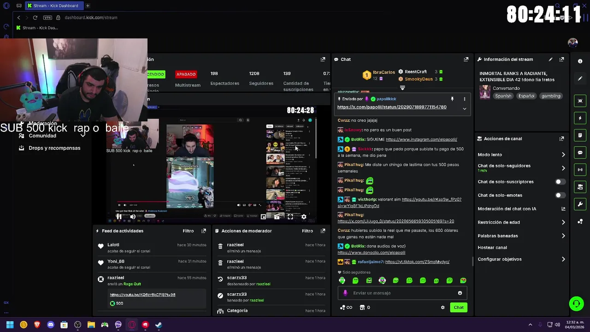Viewport: 590px width, 332px height.
Task: Enable Chat de solo-suscriptores toggle
Action: coord(560,182)
